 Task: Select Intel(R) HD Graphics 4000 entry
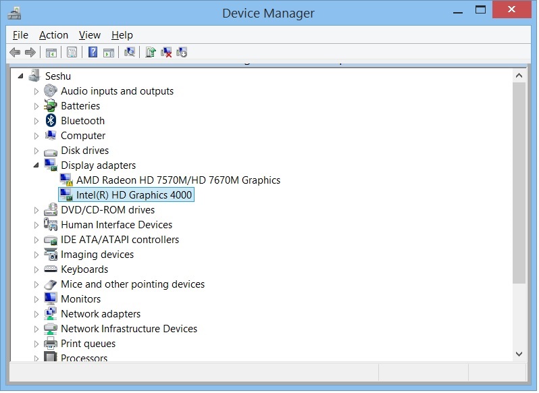click(x=134, y=194)
